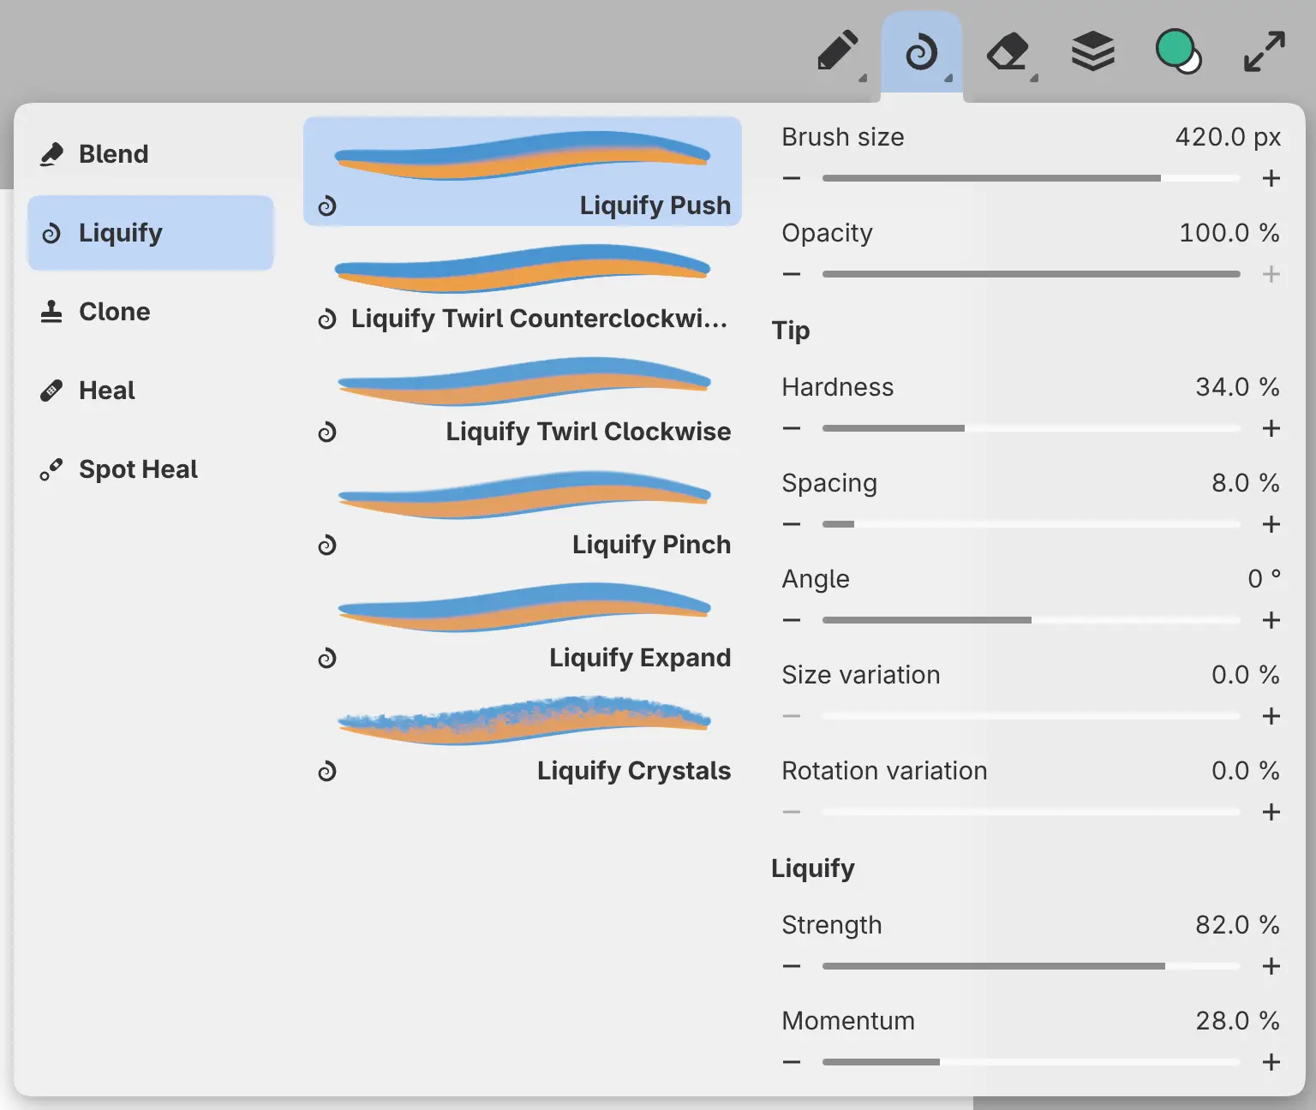Viewport: 1316px width, 1110px height.
Task: Click the Momentum slider track
Action: pos(1032,1062)
